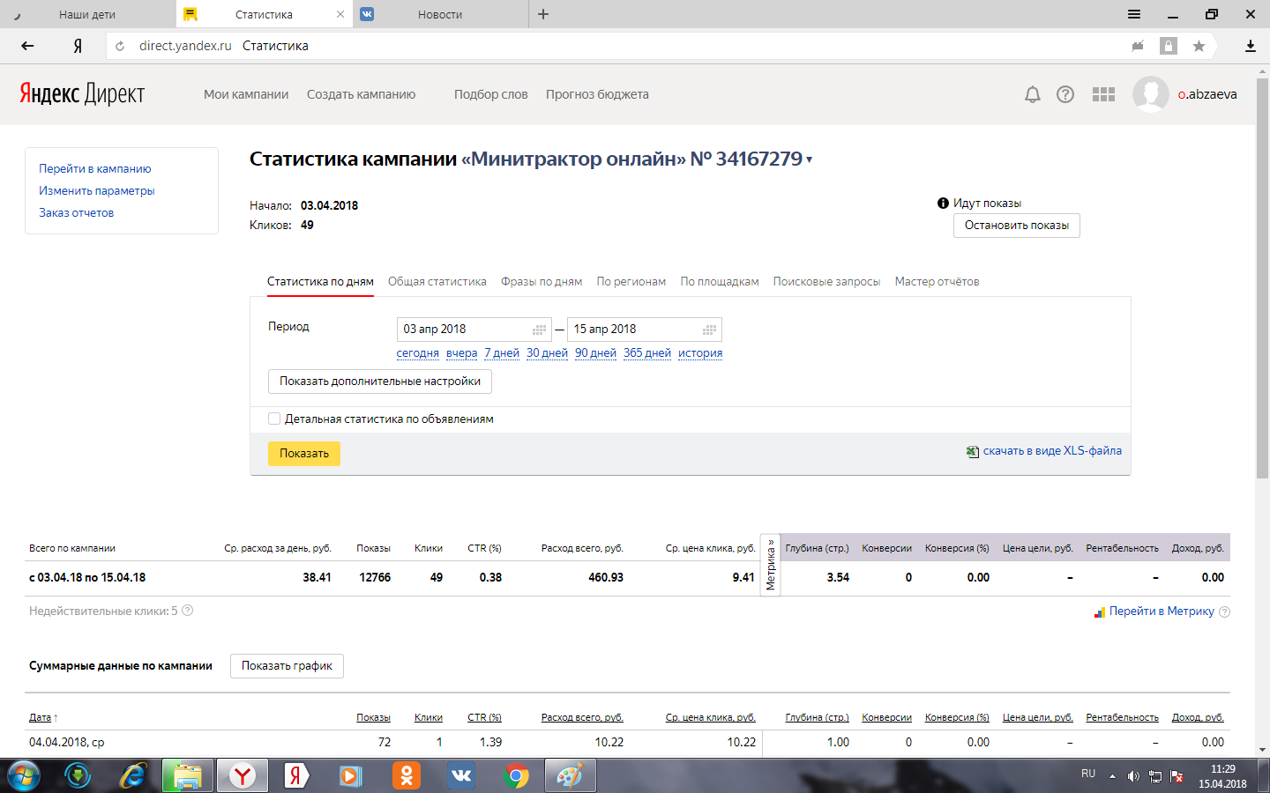The image size is (1270, 793).
Task: Open the notifications bell icon
Action: coord(1033,94)
